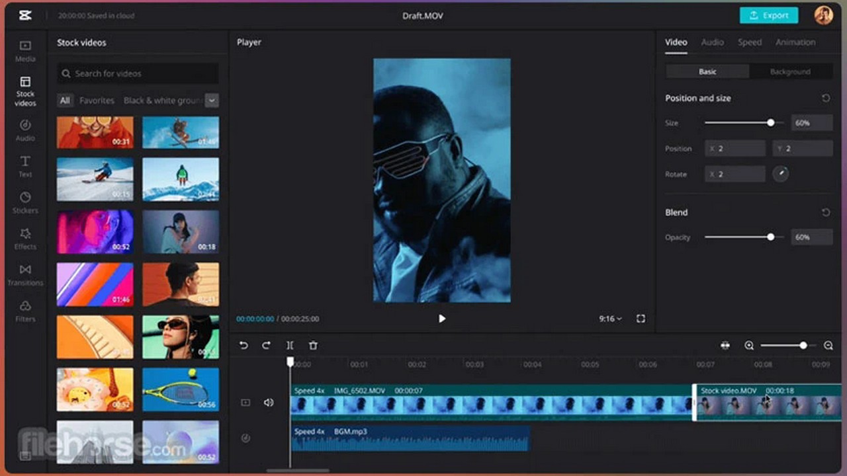Image resolution: width=847 pixels, height=476 pixels.
Task: Click the undo arrow above timeline
Action: 244,345
